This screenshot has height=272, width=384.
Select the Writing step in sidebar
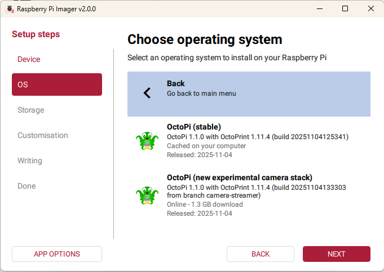tap(30, 160)
